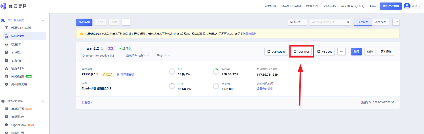
Task: Click the system disk usage ring
Action: [x=216, y=72]
